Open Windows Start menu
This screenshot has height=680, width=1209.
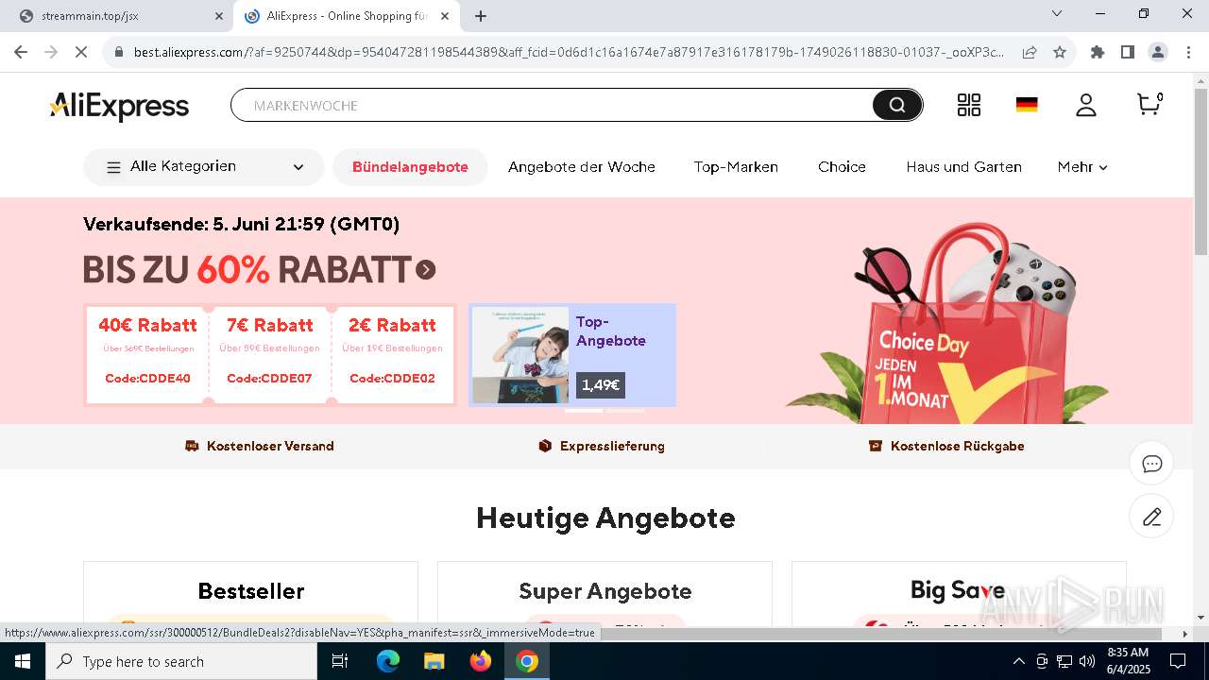(23, 661)
